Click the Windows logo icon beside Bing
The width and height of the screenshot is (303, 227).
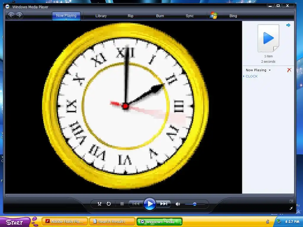[214, 15]
